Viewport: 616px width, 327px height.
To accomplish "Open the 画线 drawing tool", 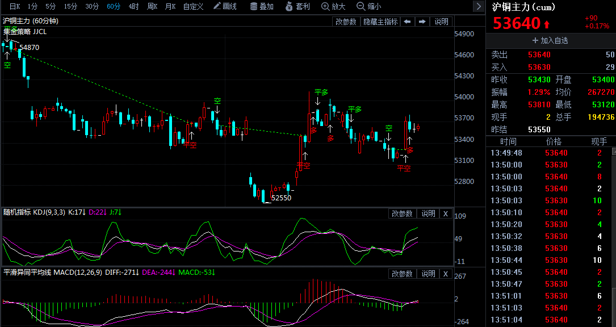I will point(225,6).
